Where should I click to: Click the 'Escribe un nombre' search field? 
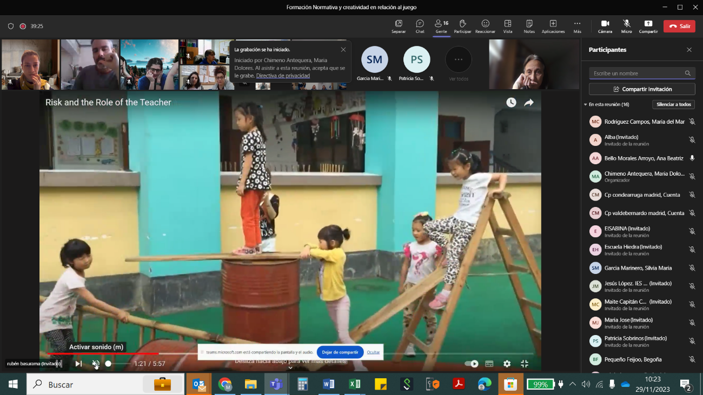click(636, 73)
